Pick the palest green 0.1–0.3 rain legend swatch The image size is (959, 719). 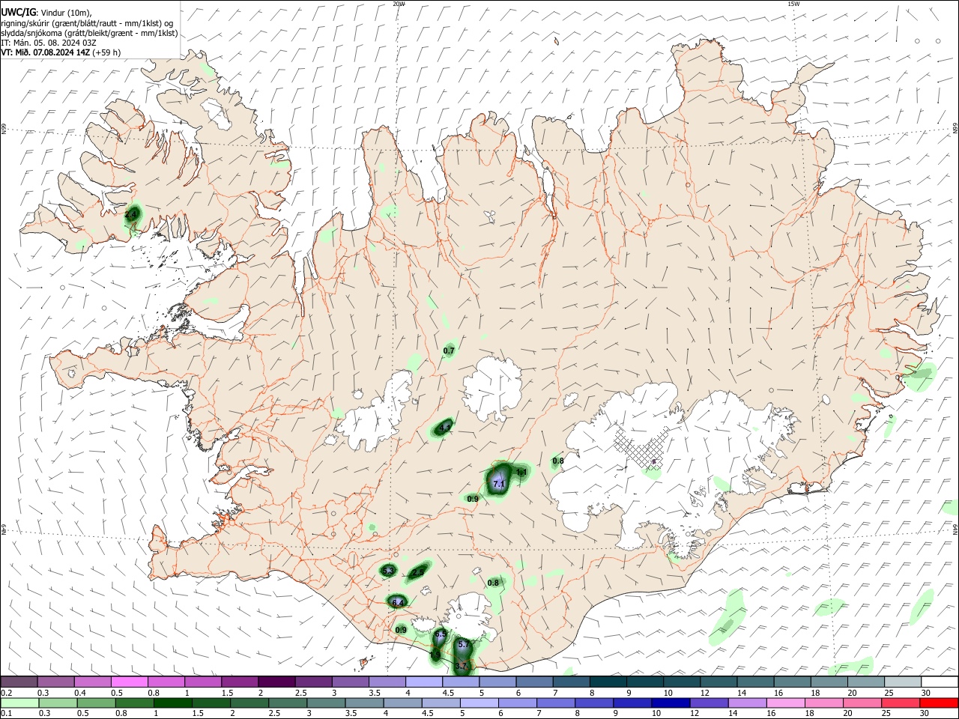(x=20, y=703)
